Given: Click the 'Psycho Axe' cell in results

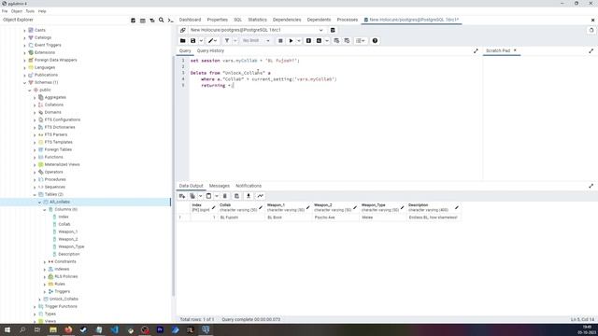Looking at the screenshot, I should (335, 217).
